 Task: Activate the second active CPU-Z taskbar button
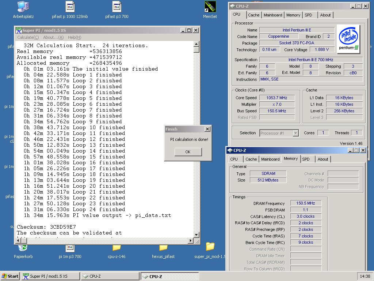point(170,276)
